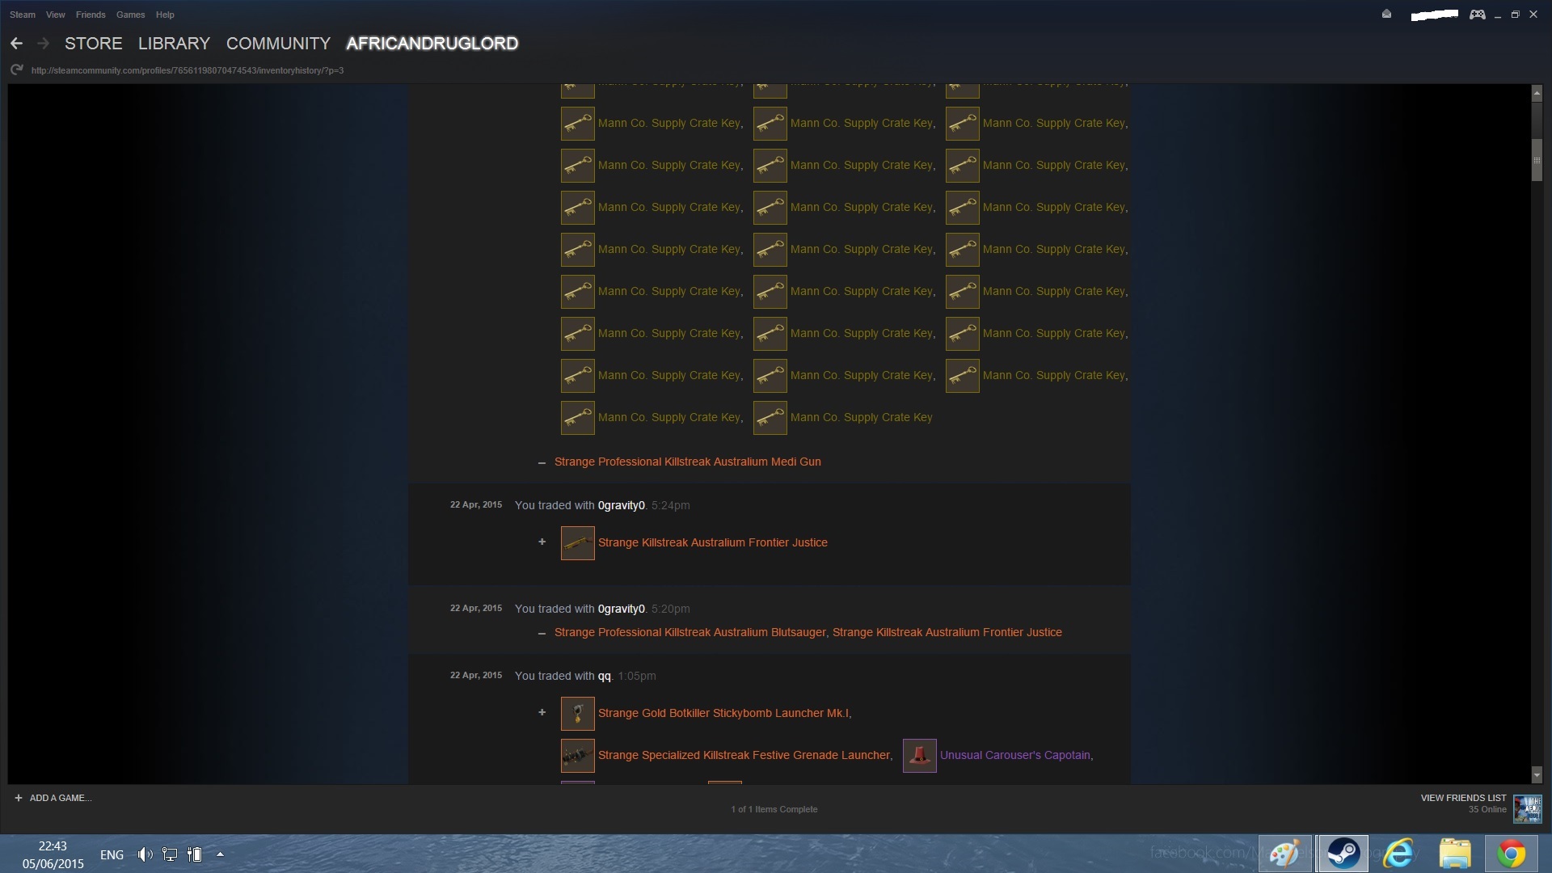Viewport: 1552px width, 873px height.
Task: Click the Gold Botkiller Stickybomb Launcher icon
Action: click(577, 714)
